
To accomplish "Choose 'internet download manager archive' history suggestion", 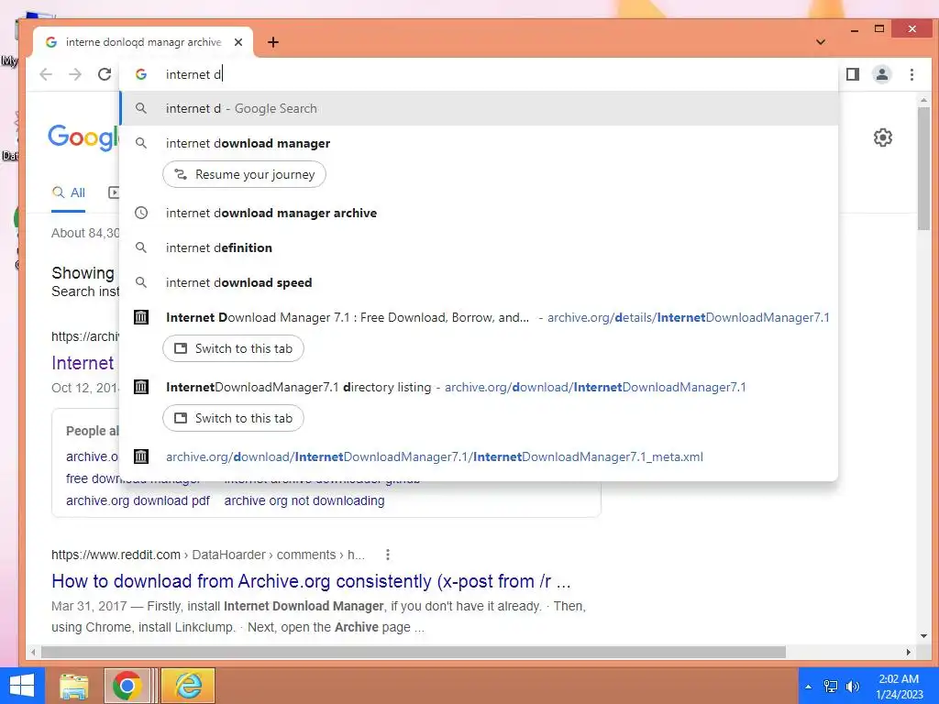I will [x=479, y=213].
